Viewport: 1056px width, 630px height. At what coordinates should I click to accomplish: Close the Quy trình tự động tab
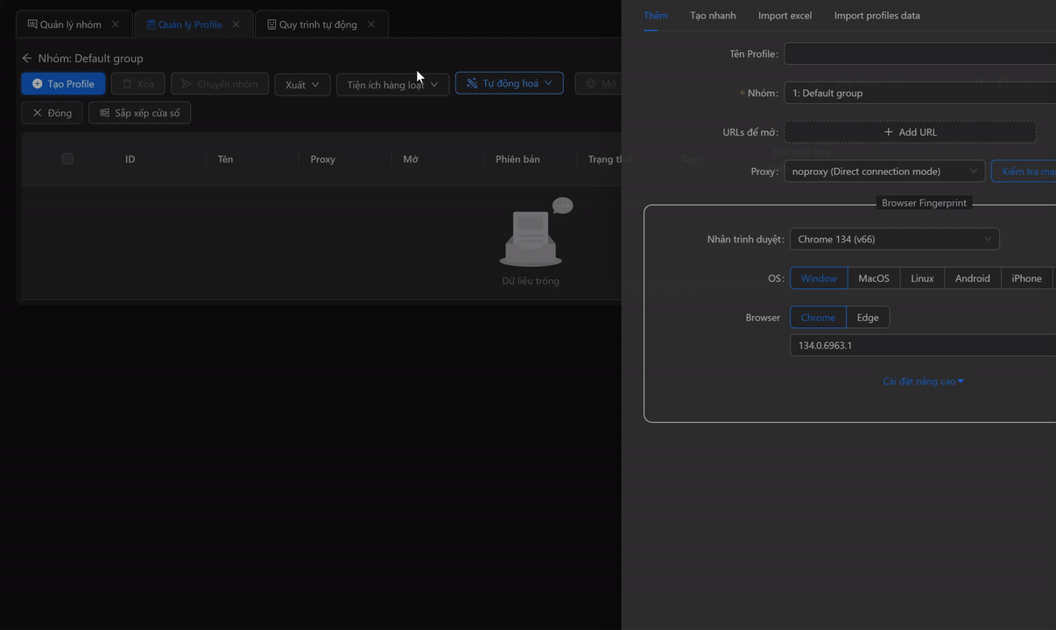[x=371, y=24]
